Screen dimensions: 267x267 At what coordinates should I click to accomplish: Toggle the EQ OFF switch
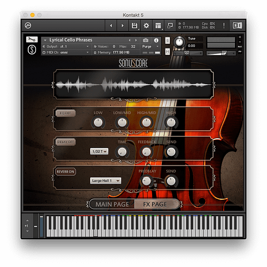click(x=66, y=113)
